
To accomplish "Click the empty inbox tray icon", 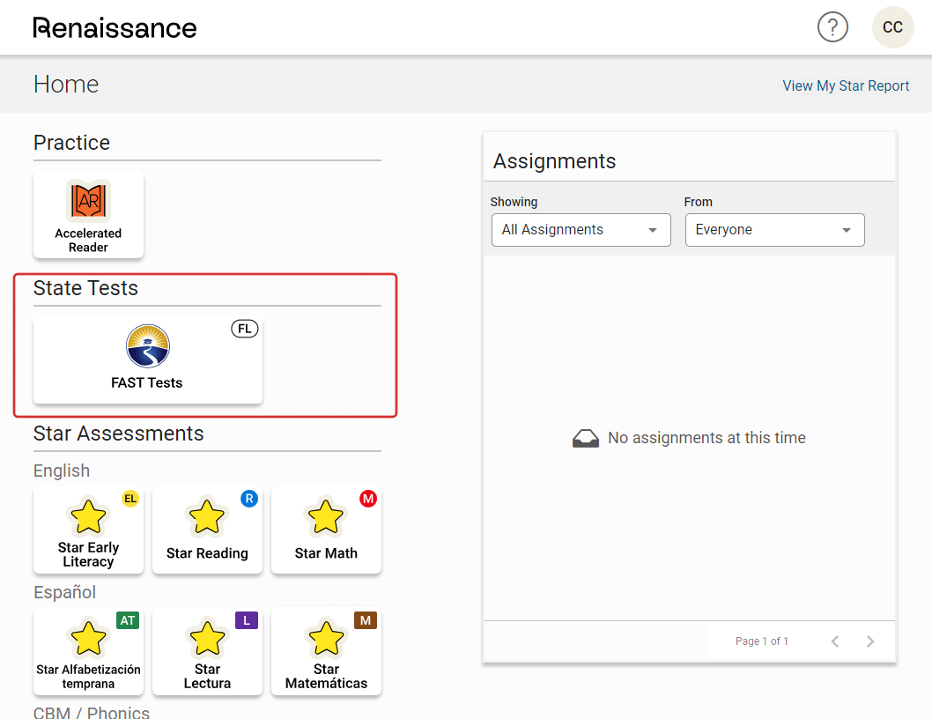I will tap(586, 438).
